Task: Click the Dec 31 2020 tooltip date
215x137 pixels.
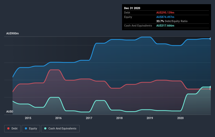Action: click(x=132, y=8)
